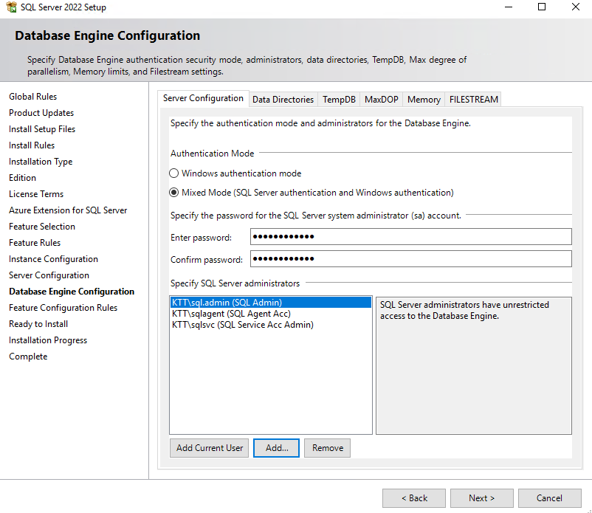Click Complete step in sidebar

(x=28, y=357)
